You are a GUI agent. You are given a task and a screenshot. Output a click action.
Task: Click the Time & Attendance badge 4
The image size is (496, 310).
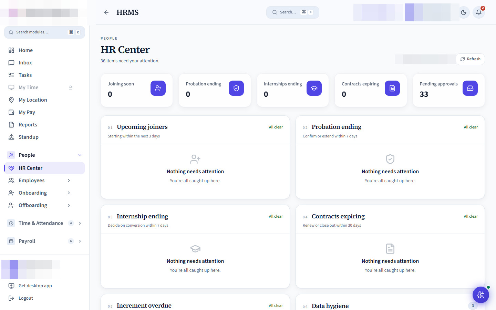(x=71, y=223)
